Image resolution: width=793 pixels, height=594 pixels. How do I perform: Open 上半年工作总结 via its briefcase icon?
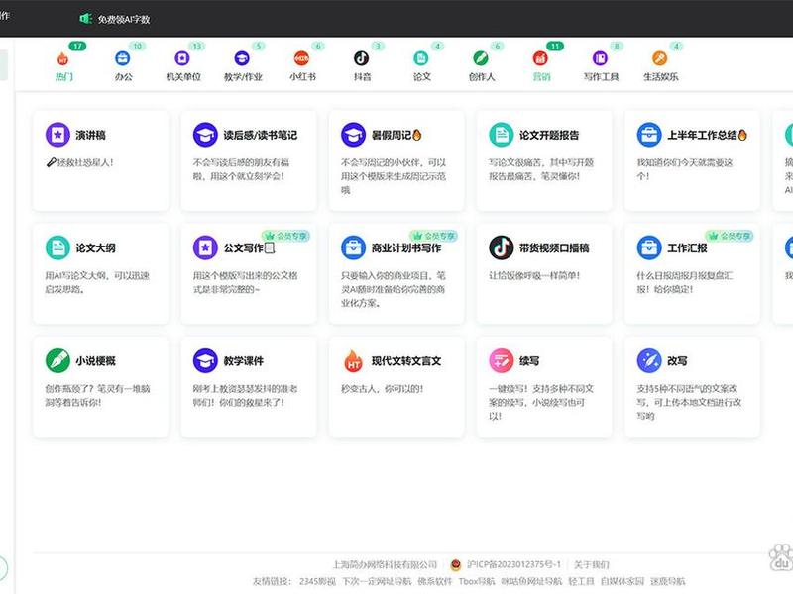pyautogui.click(x=649, y=135)
